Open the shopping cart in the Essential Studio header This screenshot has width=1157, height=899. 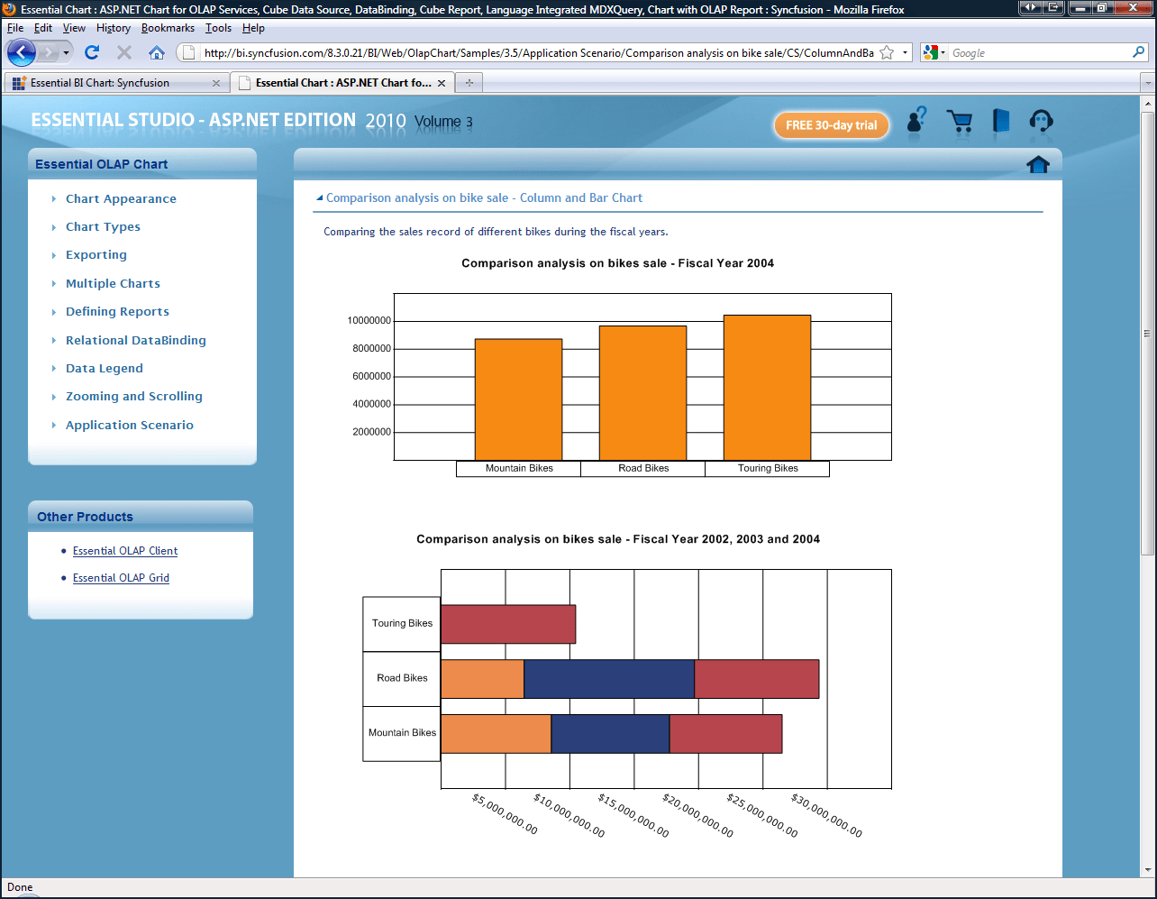(960, 122)
